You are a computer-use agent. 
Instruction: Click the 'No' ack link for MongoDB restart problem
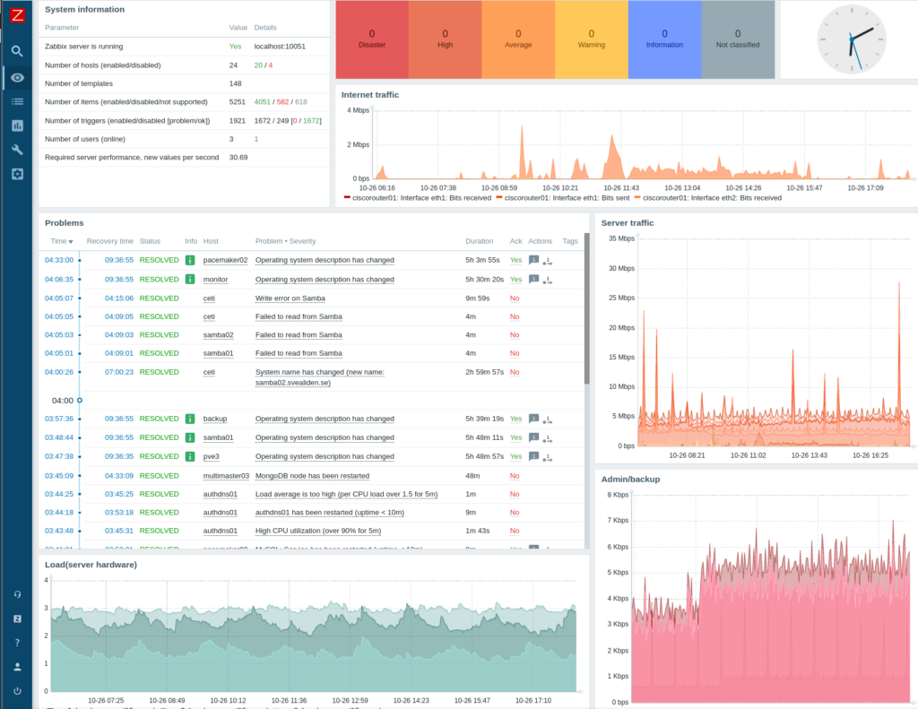tap(515, 476)
